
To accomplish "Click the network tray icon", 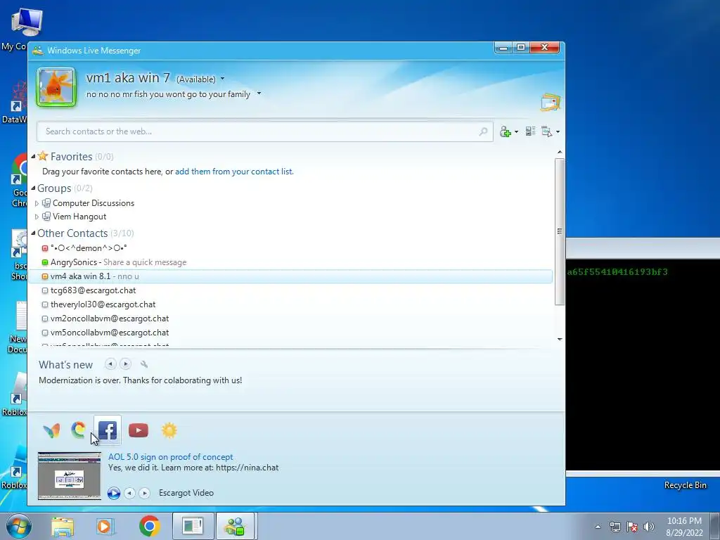I will [615, 527].
